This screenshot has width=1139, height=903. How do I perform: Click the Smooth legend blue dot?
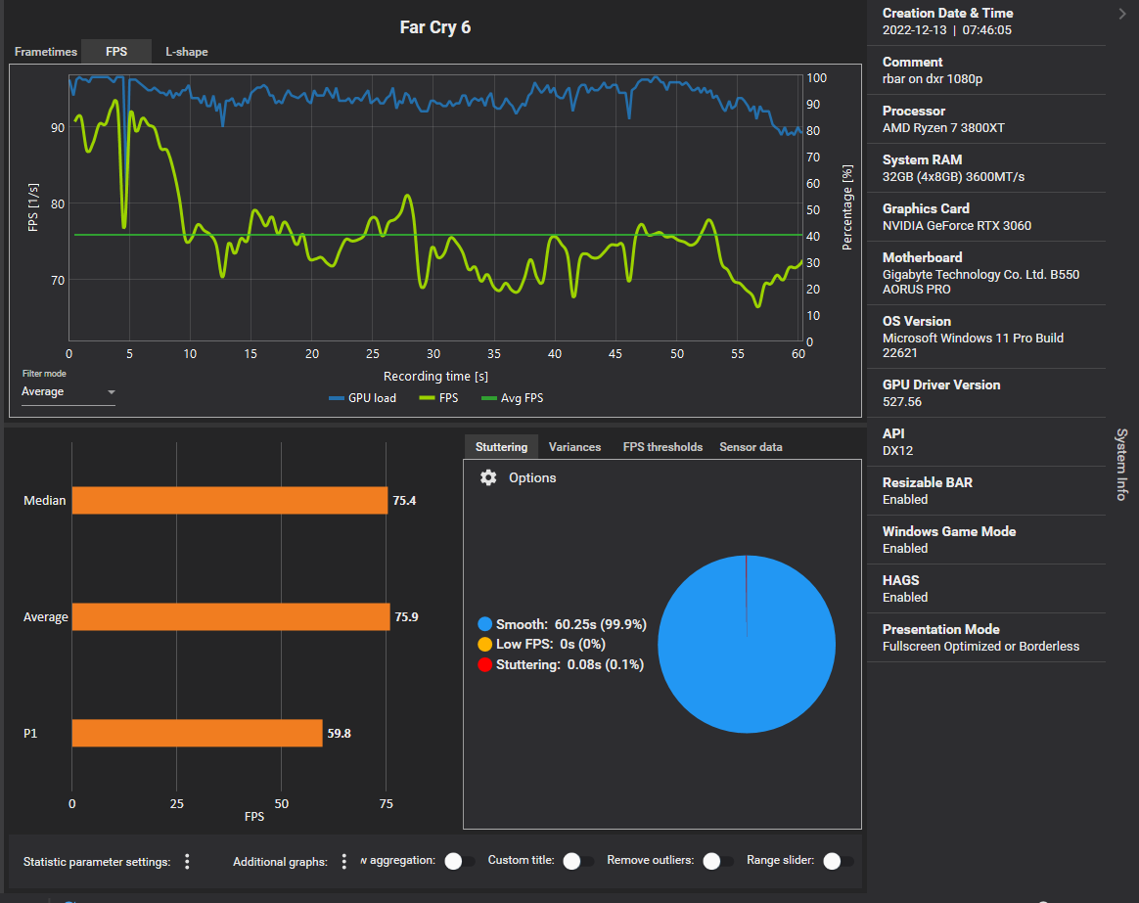(484, 624)
